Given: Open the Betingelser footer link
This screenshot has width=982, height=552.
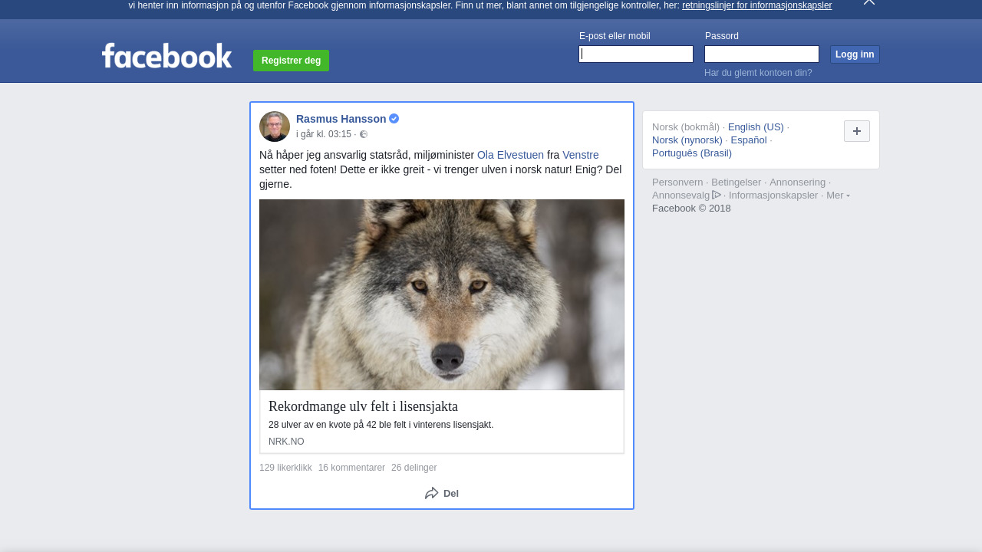Looking at the screenshot, I should [x=736, y=182].
